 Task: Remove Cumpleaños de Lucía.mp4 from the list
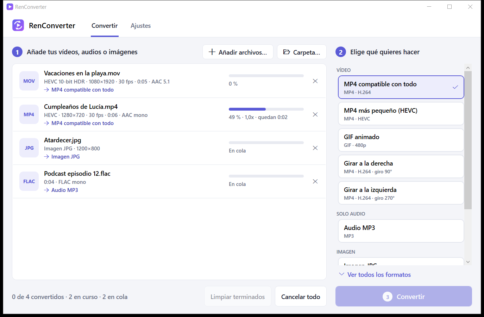315,114
